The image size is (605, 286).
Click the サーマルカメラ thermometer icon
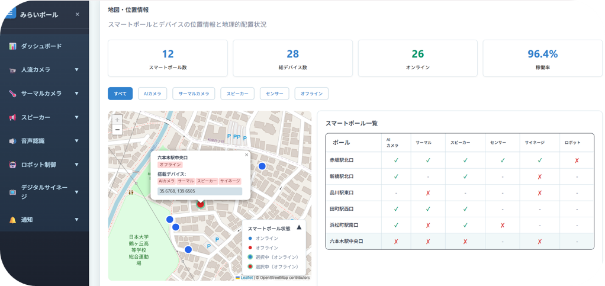click(x=12, y=94)
